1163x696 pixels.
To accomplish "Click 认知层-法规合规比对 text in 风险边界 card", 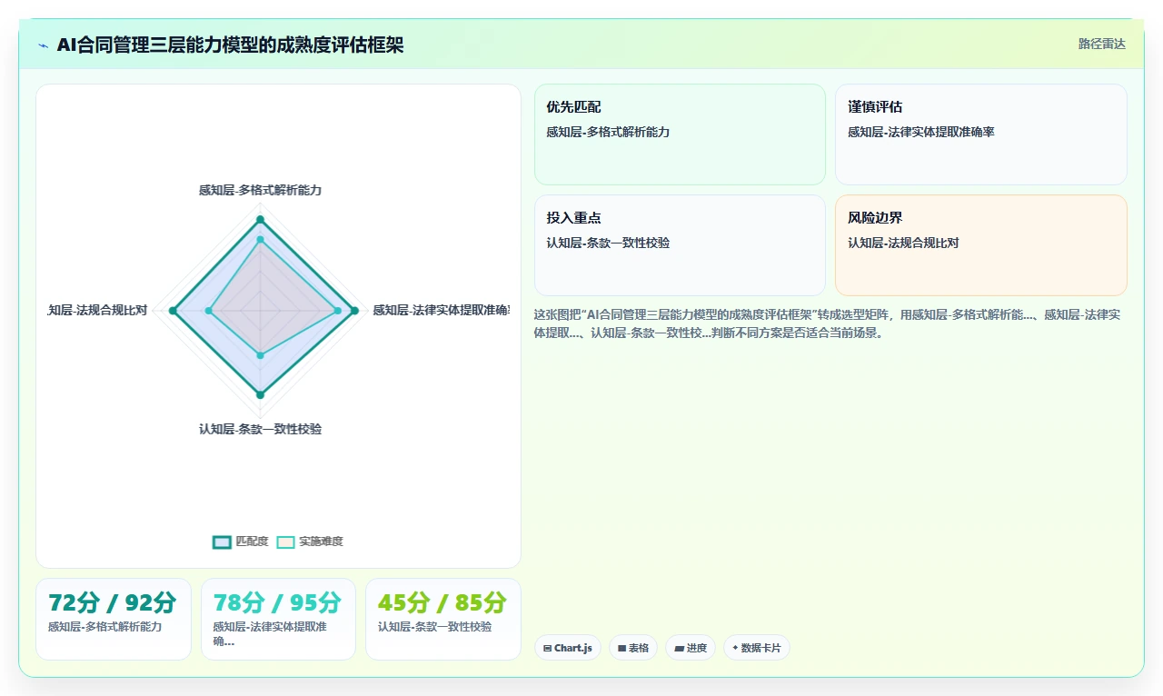I will [903, 243].
